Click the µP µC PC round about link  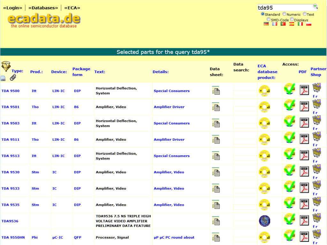[x=174, y=237]
